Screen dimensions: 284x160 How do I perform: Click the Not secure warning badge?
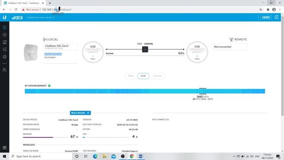click(x=30, y=10)
